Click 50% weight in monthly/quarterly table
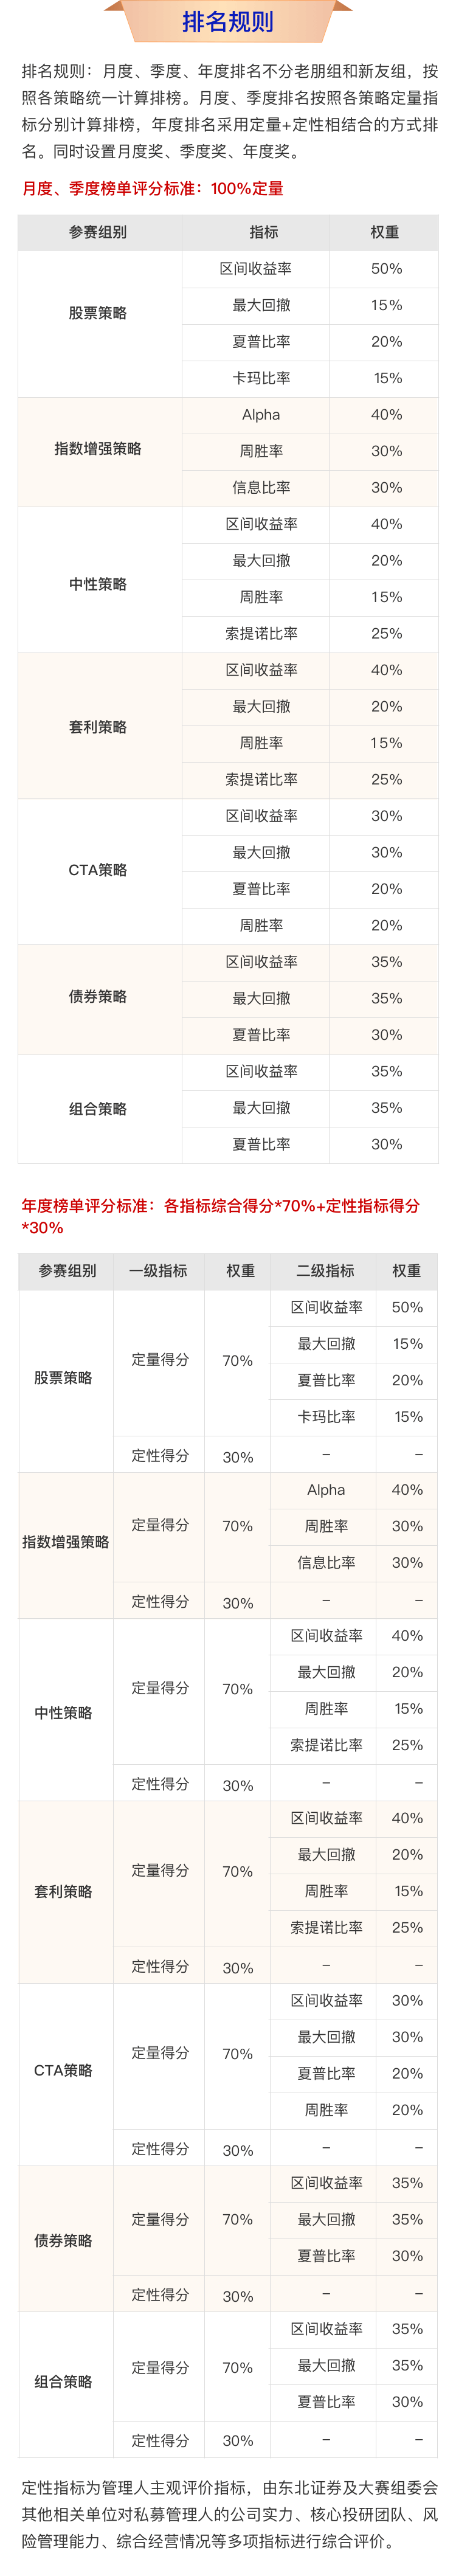The image size is (456, 2576). coord(386,269)
